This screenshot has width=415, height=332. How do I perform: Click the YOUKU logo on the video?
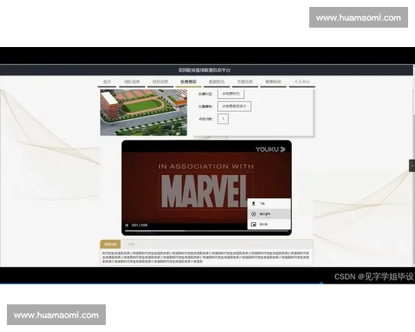point(270,149)
